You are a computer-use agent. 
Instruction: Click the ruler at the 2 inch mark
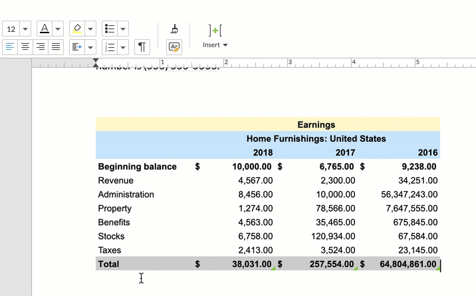[226, 62]
